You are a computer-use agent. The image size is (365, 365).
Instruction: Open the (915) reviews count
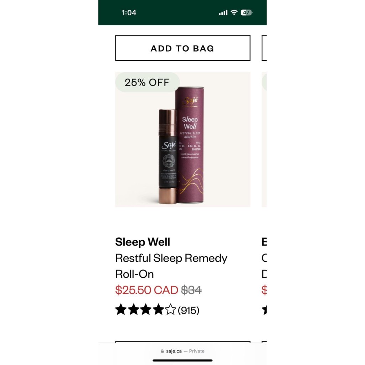[x=189, y=310]
